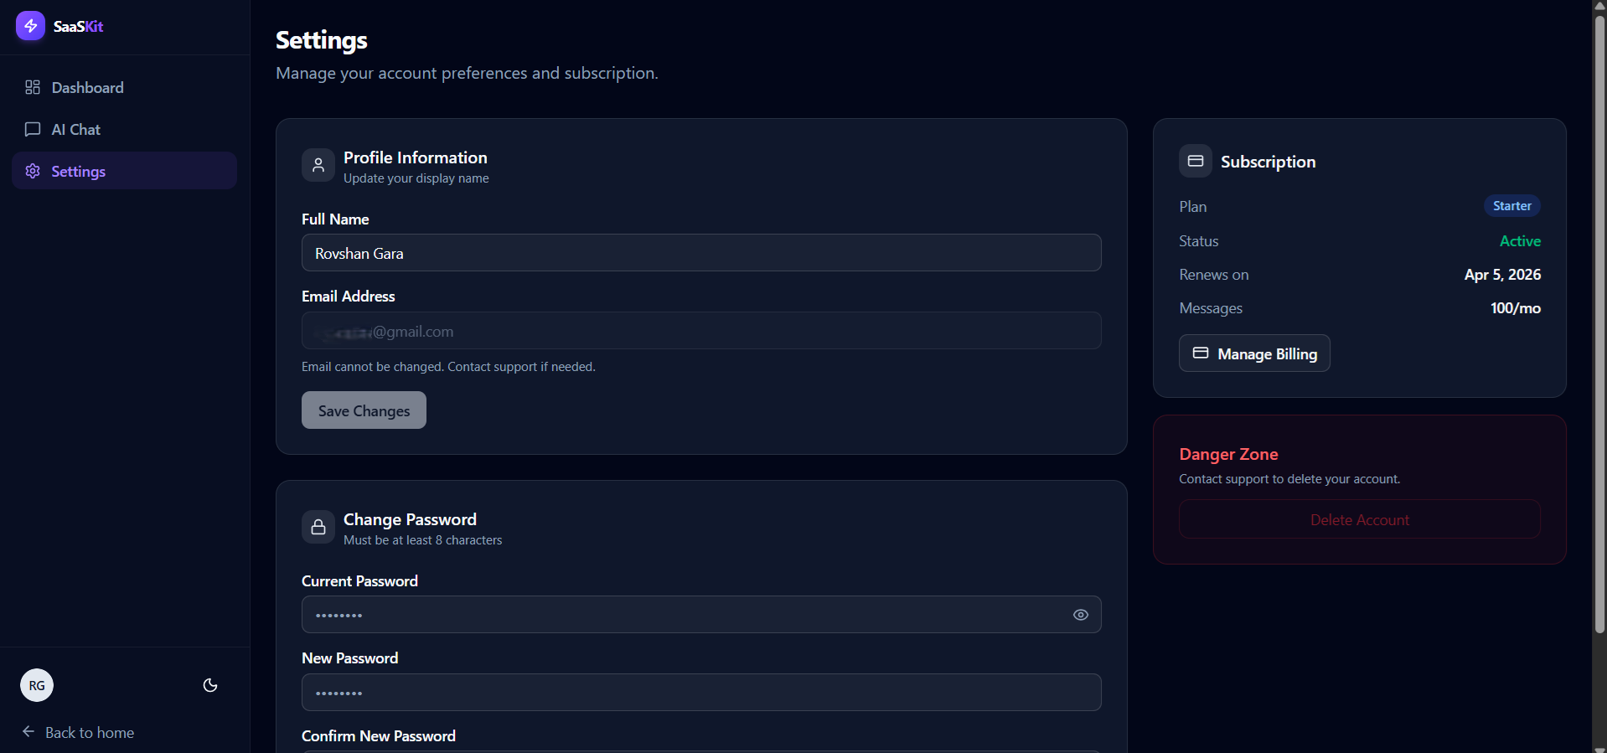
Task: Open the AI Chat sidebar item
Action: 124,129
